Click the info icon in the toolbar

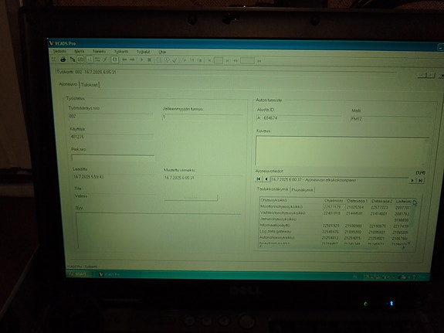115,59
